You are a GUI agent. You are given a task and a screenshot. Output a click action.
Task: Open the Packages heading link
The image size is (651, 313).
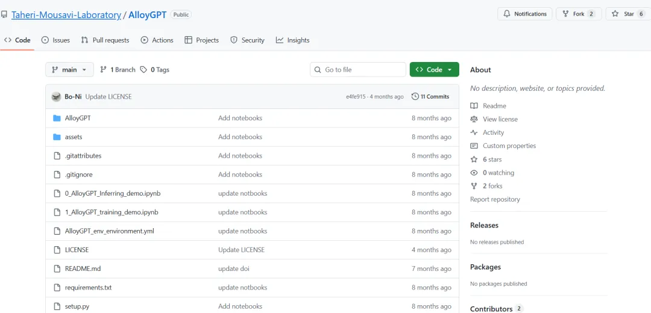pyautogui.click(x=485, y=267)
